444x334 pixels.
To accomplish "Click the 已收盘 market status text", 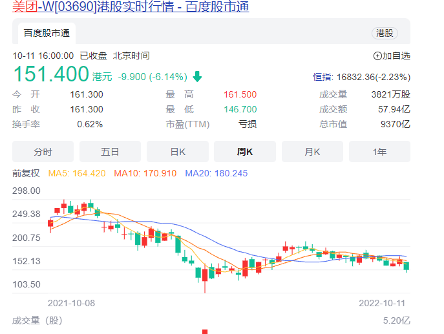I will 94,56.
